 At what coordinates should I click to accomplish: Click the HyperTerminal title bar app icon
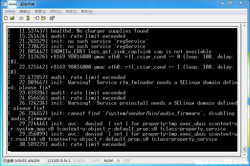point(5,4)
